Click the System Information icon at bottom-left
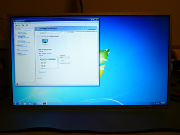Viewport: 180px width, 135px height. (17, 84)
